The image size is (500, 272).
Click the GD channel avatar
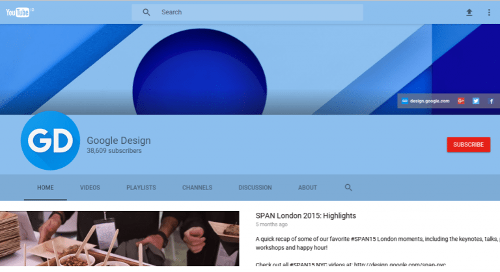click(x=50, y=141)
